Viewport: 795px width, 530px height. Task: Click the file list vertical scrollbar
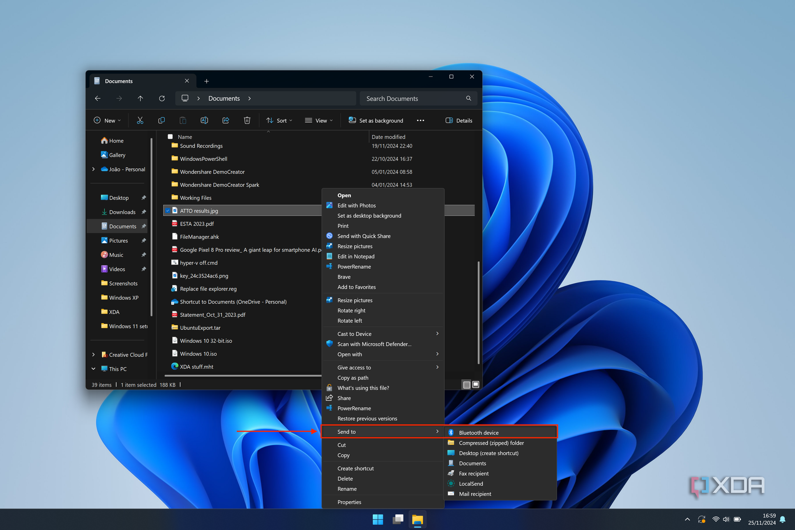tap(478, 313)
